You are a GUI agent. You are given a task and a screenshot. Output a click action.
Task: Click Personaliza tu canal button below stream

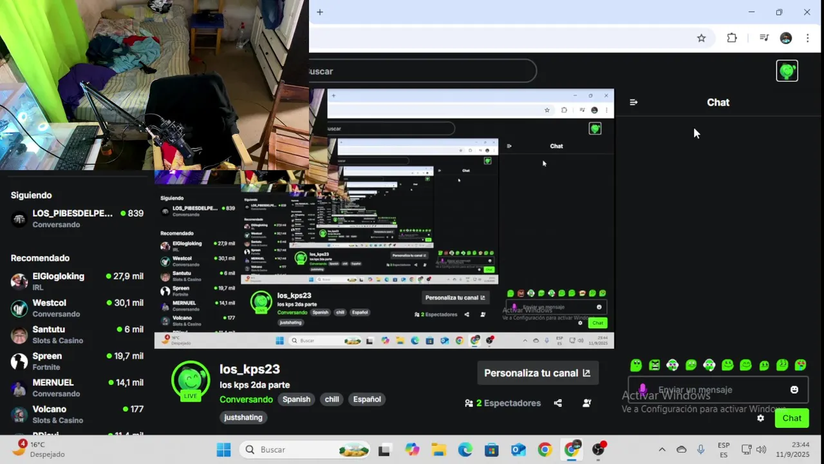pyautogui.click(x=538, y=373)
